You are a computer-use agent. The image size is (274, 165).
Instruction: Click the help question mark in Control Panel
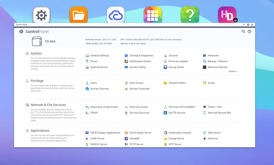click(x=249, y=32)
